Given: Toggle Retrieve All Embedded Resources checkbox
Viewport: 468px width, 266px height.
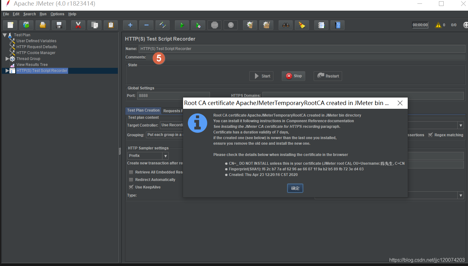Looking at the screenshot, I should coord(131,172).
